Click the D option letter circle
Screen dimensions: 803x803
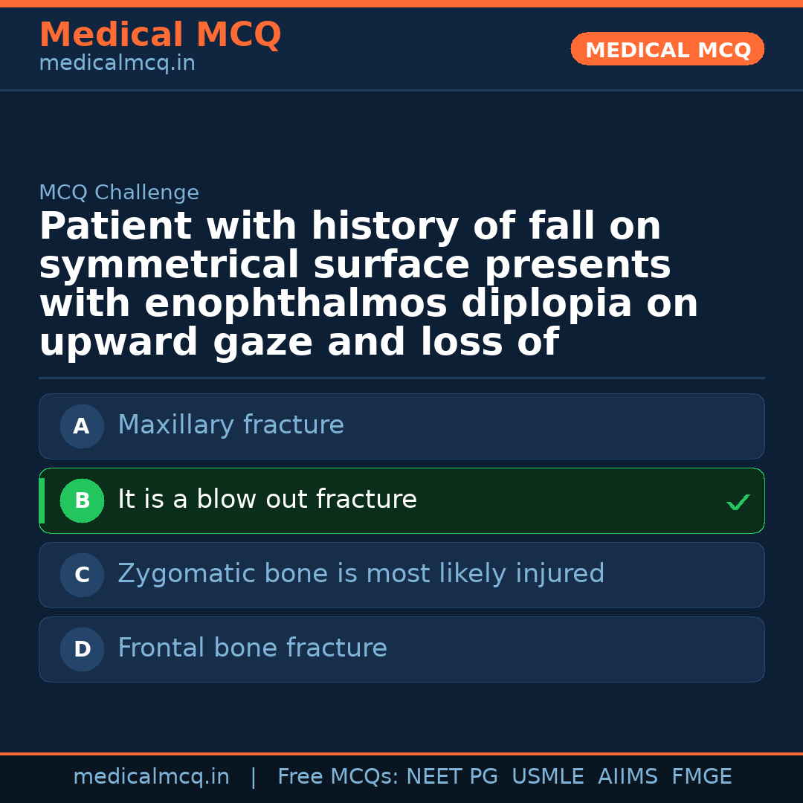click(82, 650)
